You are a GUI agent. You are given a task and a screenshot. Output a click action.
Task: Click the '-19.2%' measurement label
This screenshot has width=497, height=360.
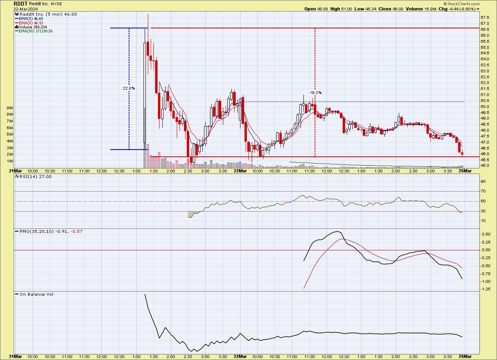(315, 93)
